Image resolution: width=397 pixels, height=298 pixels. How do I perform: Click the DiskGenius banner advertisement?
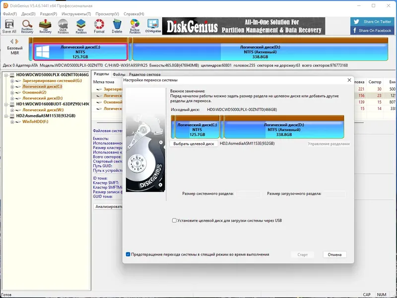[x=244, y=26]
